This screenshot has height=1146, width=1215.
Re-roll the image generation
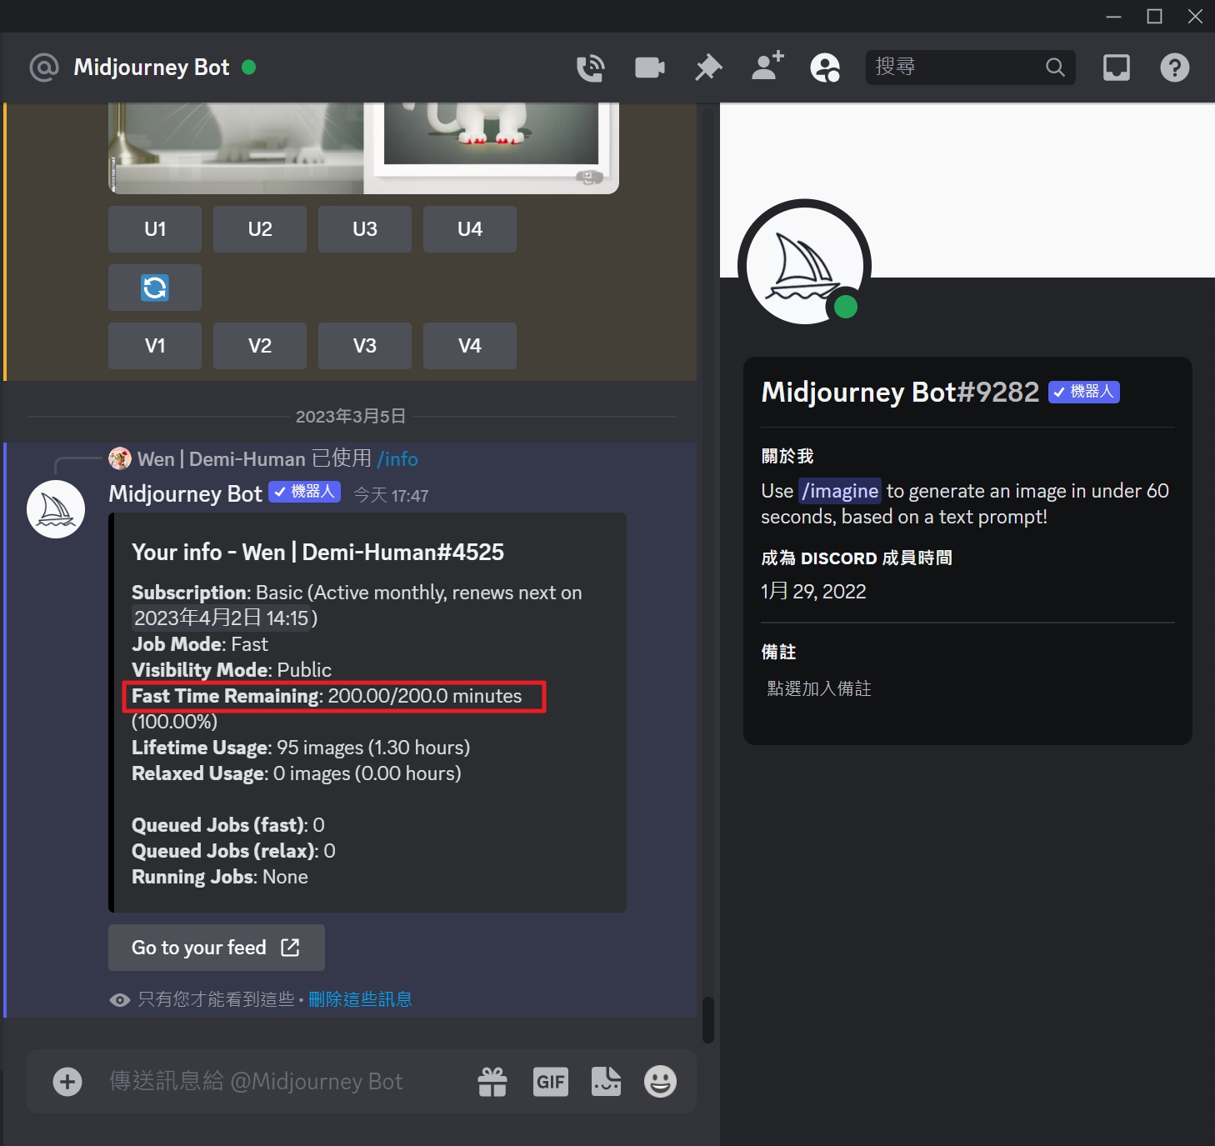[155, 288]
